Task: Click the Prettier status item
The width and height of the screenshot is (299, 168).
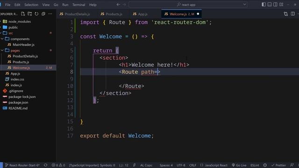Action: [278, 165]
